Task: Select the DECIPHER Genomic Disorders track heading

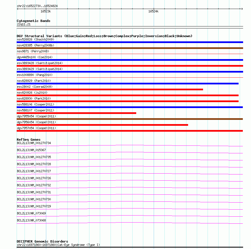Action: pyautogui.click(x=42, y=241)
